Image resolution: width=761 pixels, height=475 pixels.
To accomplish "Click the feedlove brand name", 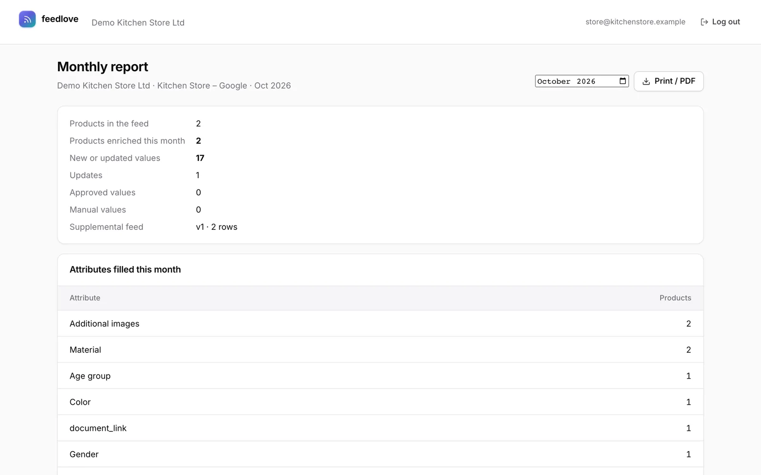I will 60,19.
